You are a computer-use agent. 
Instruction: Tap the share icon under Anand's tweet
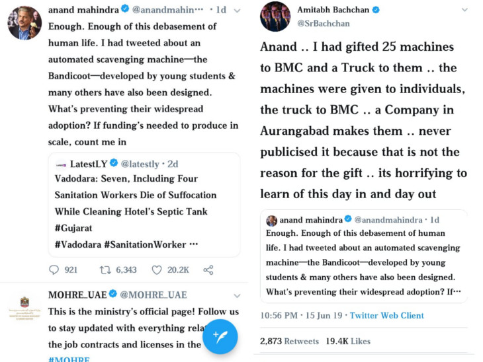(208, 270)
